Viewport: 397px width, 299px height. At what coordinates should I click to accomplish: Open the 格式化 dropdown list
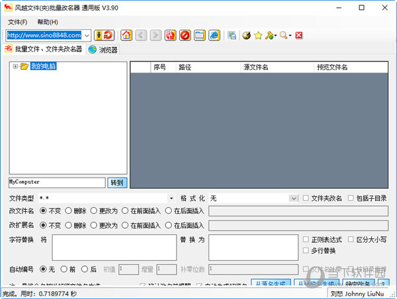[x=293, y=198]
